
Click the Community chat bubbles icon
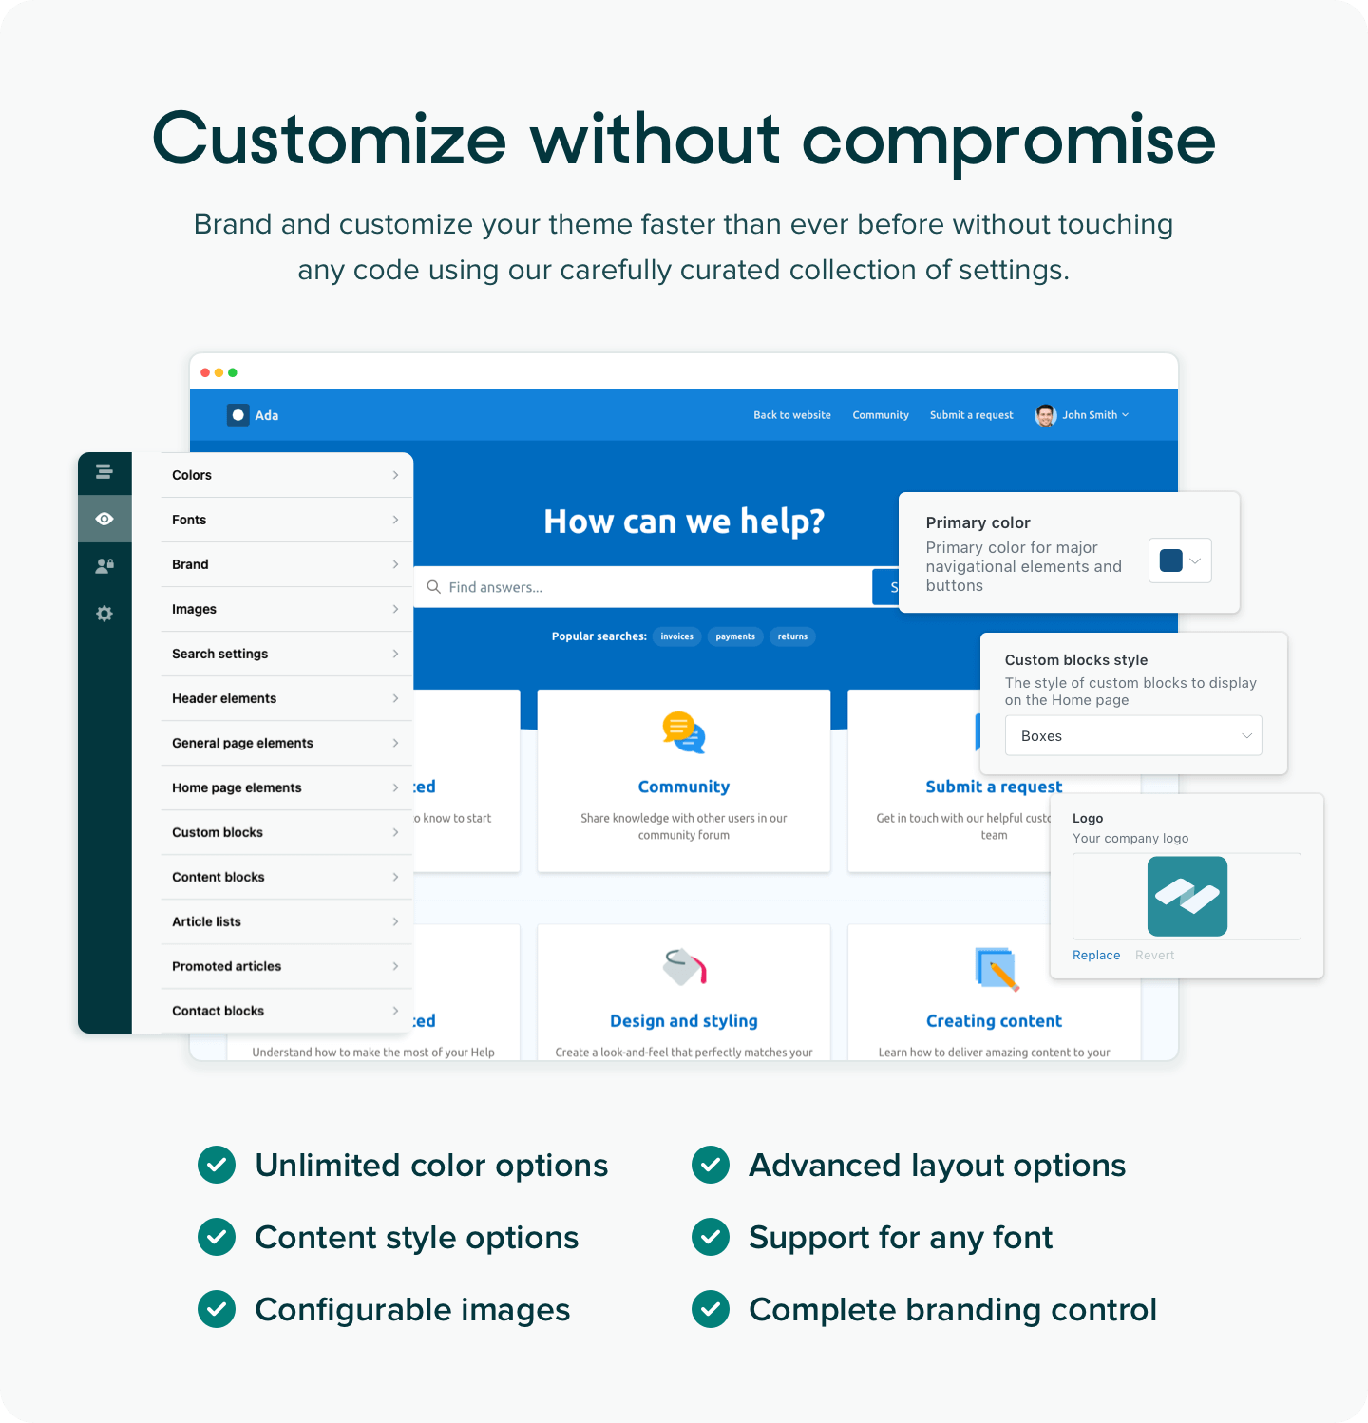(684, 732)
